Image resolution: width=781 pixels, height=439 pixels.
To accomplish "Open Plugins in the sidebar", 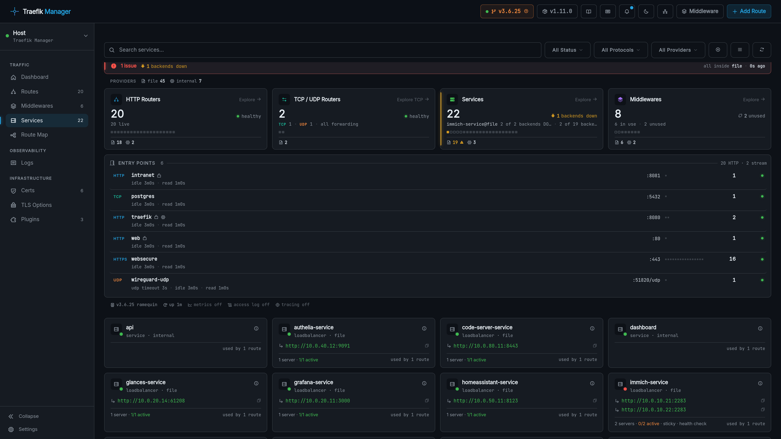I will tap(47, 219).
